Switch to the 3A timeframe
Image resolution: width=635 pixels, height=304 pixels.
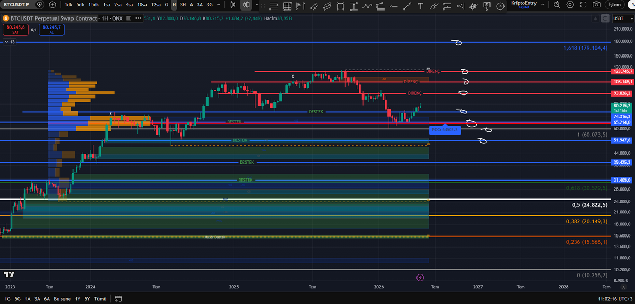click(x=199, y=5)
